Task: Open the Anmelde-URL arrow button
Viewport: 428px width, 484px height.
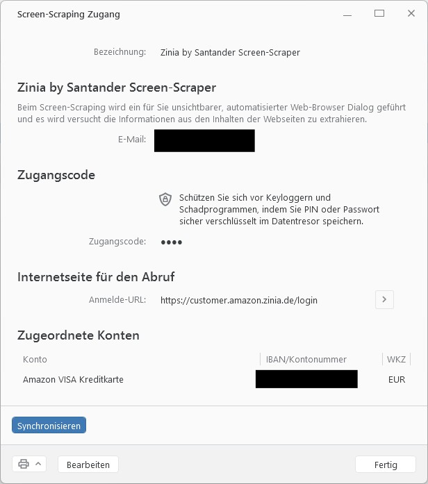Action: (384, 299)
